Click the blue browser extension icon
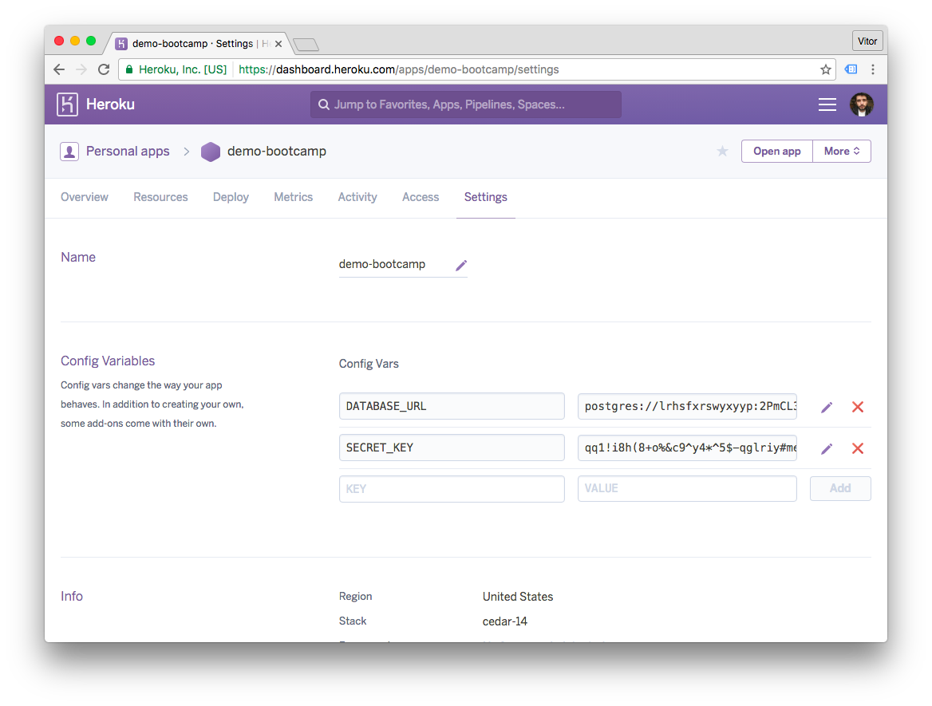The image size is (932, 706). pyautogui.click(x=851, y=69)
